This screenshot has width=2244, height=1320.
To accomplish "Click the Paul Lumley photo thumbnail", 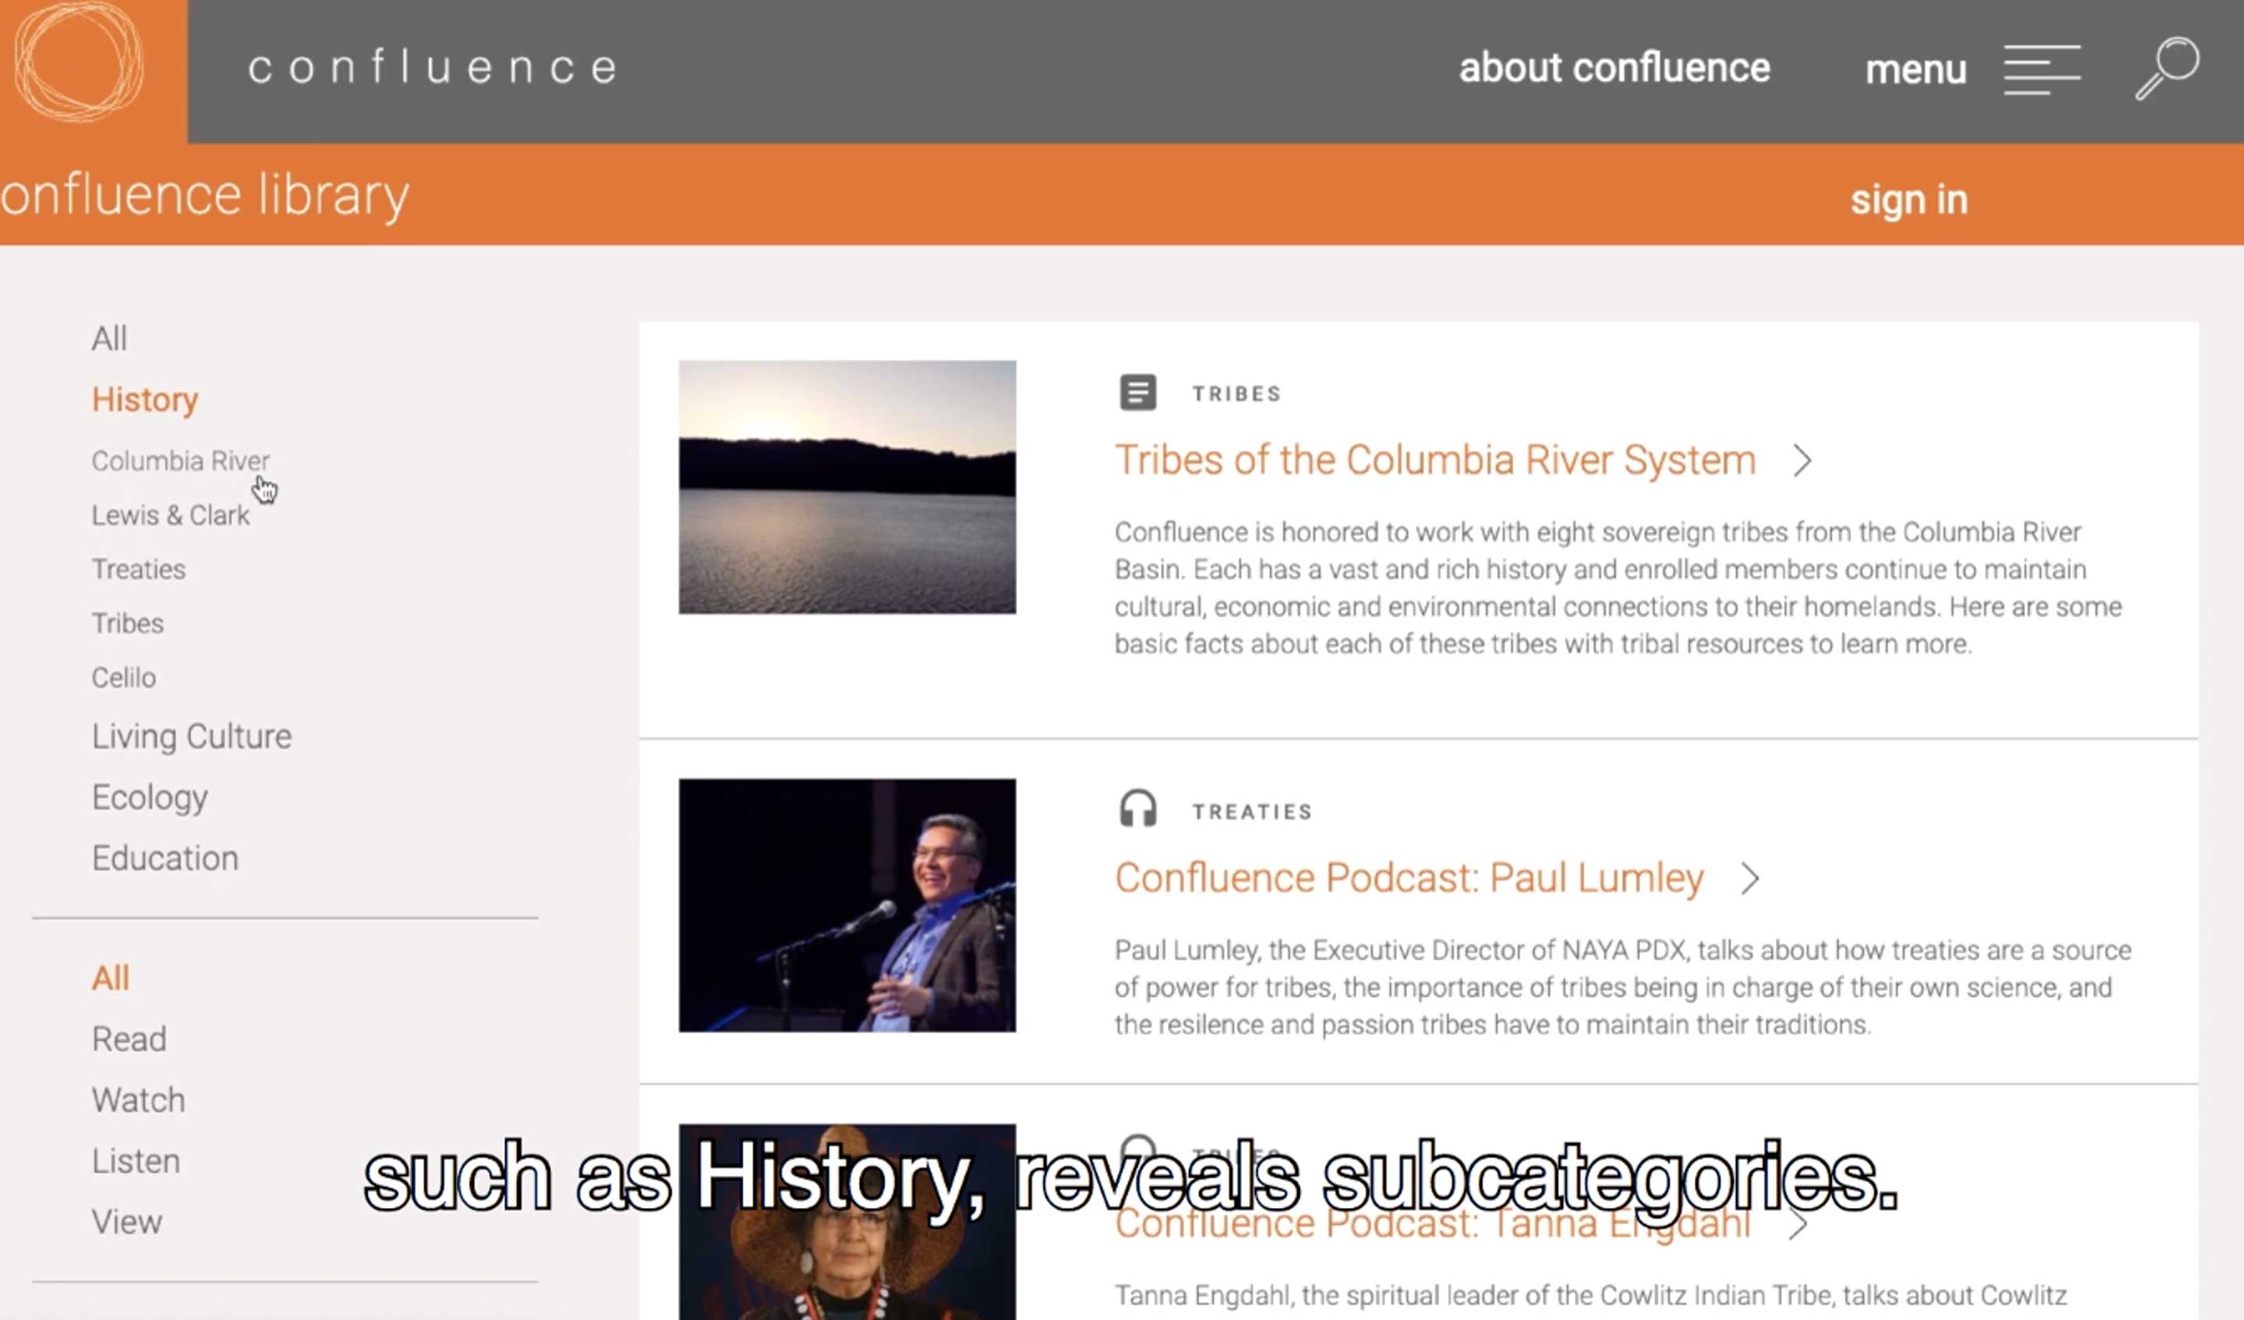I will point(847,905).
